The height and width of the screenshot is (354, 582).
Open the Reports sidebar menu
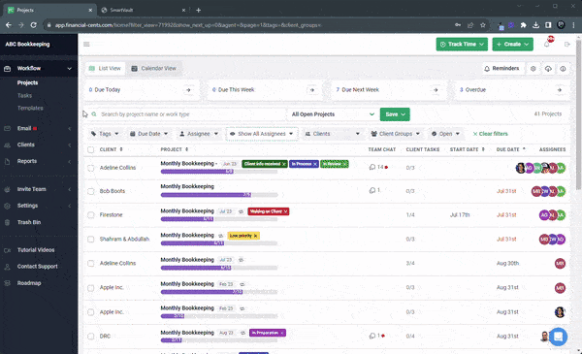[39, 161]
